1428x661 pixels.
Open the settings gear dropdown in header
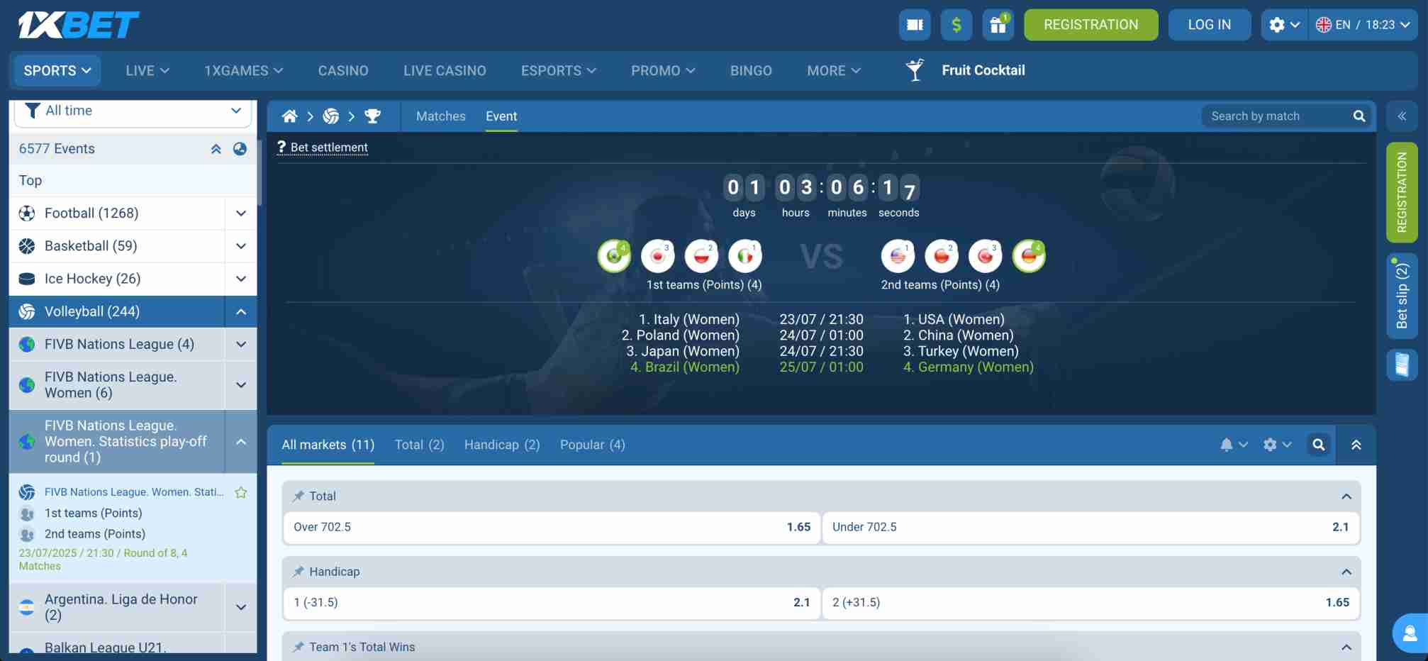(1284, 25)
